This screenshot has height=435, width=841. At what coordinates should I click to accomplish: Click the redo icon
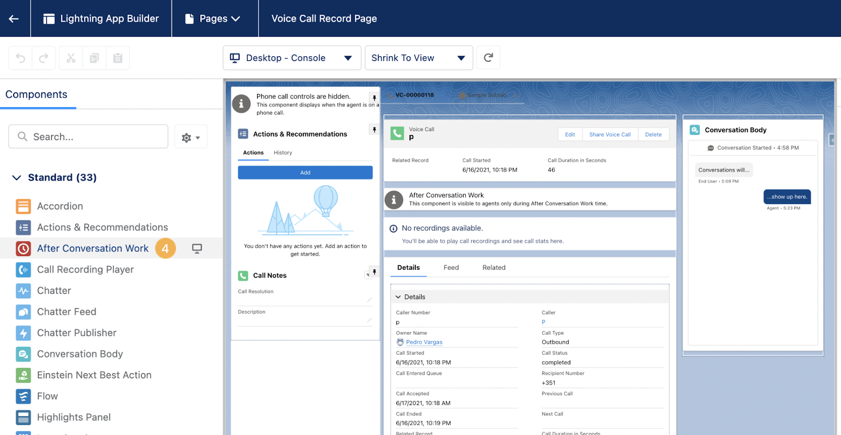point(44,58)
